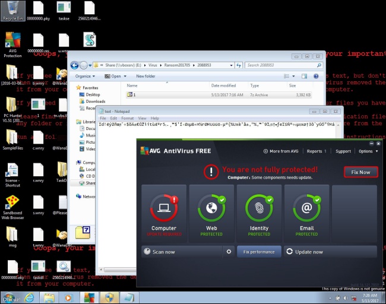The height and width of the screenshot is (304, 386).
Task: Refresh the Explorer address bar location
Action: pyautogui.click(x=239, y=65)
